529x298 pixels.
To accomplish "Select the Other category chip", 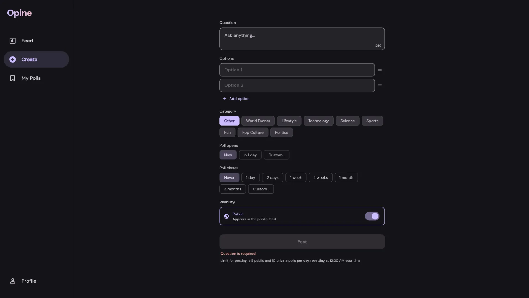I will point(229,121).
